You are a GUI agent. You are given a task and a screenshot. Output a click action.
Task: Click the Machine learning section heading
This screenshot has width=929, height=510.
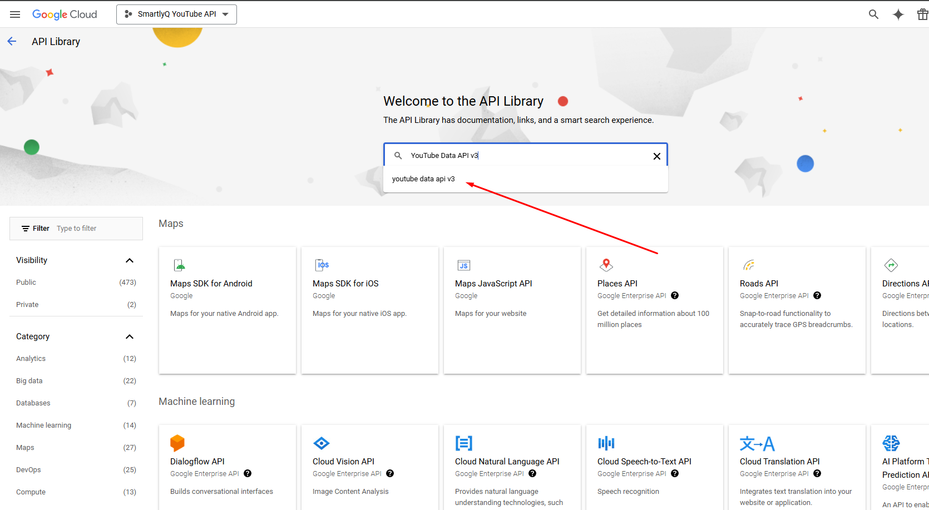pyautogui.click(x=197, y=402)
